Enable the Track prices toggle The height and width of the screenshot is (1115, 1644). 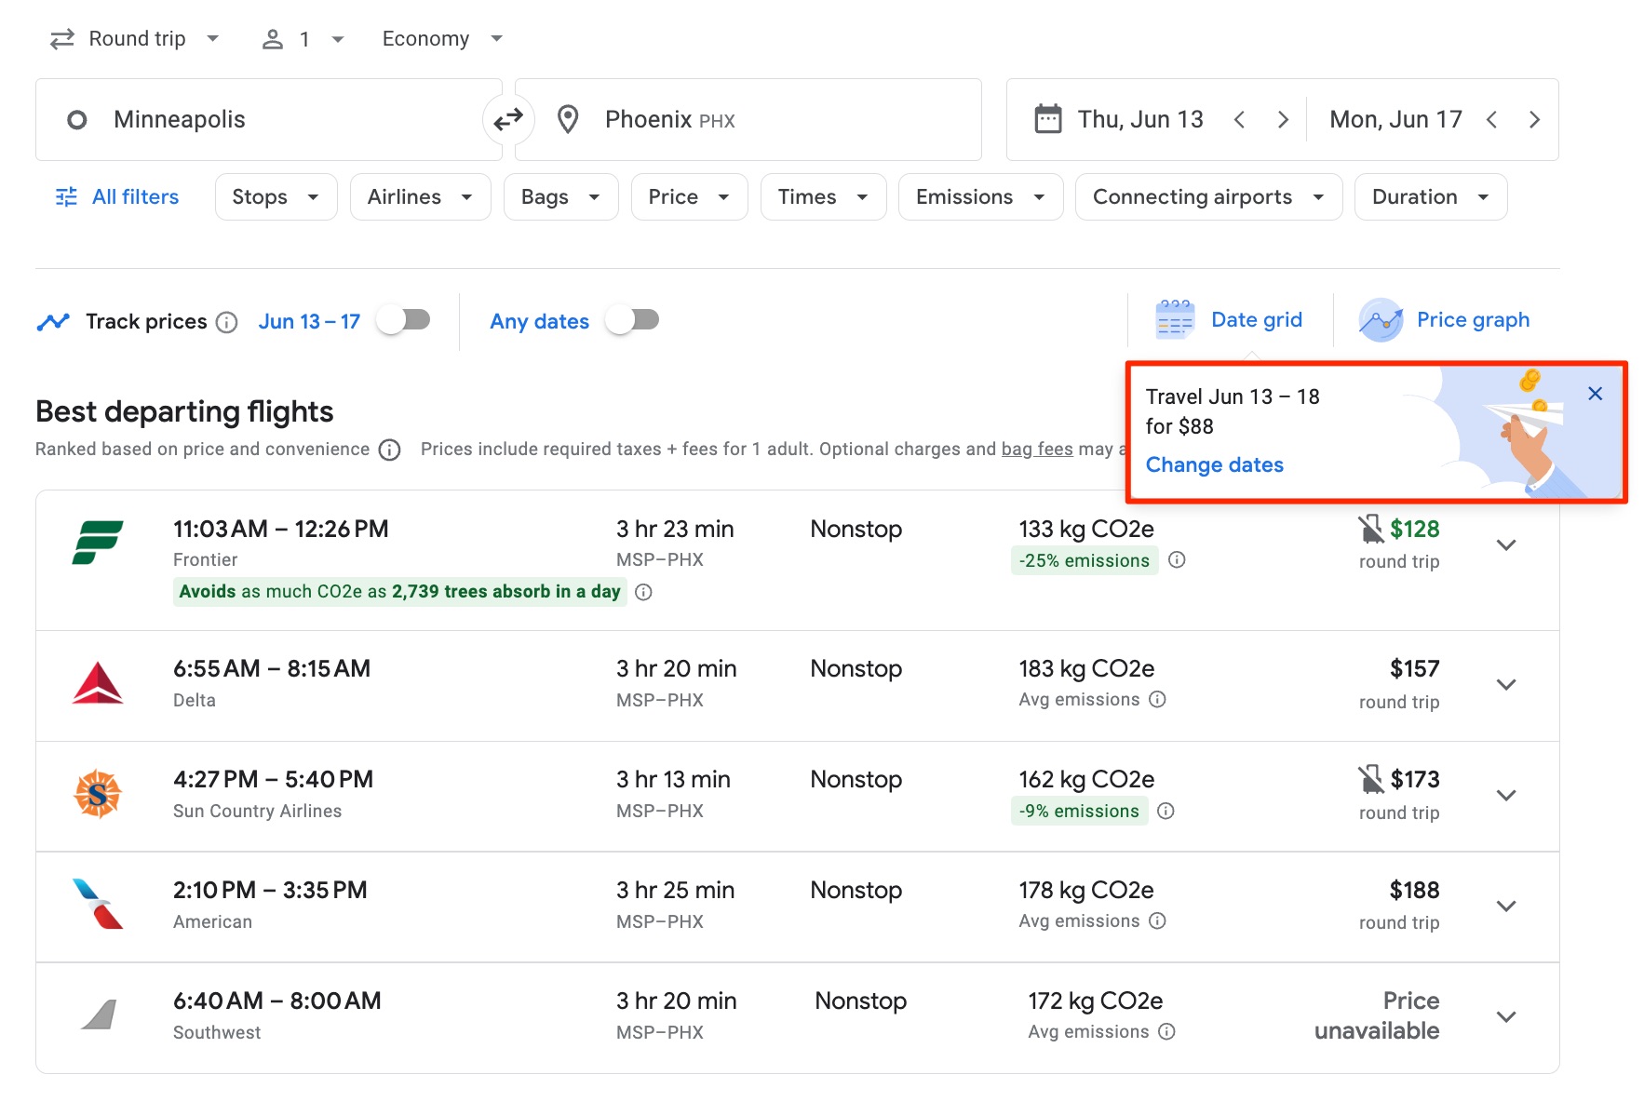coord(404,319)
